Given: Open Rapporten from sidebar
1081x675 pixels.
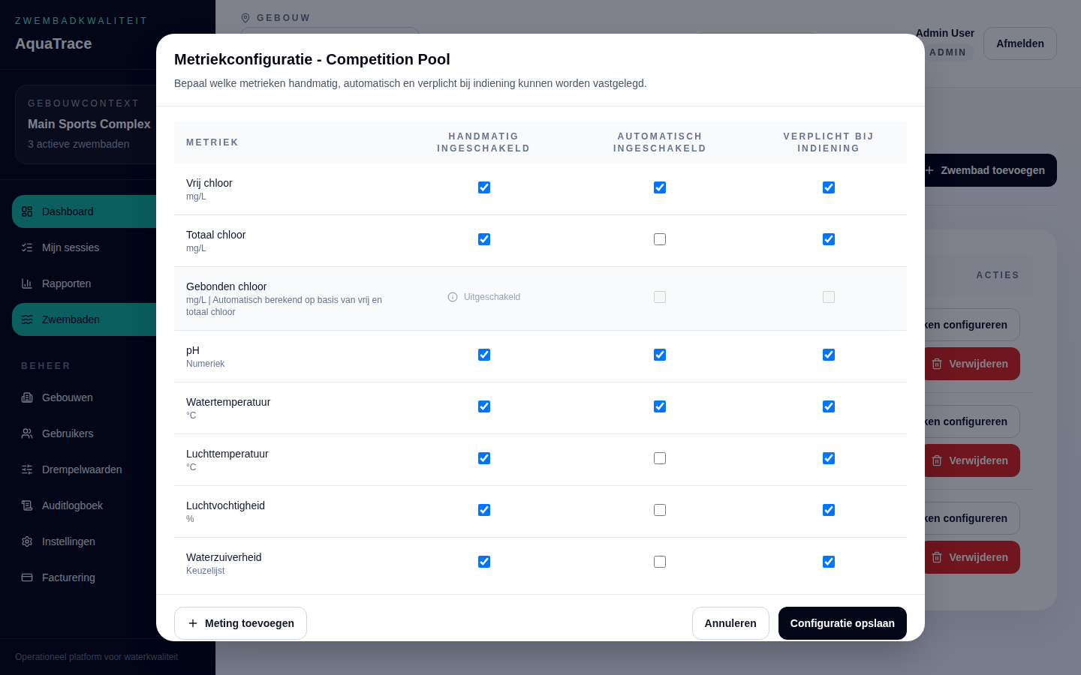Looking at the screenshot, I should coord(84,283).
